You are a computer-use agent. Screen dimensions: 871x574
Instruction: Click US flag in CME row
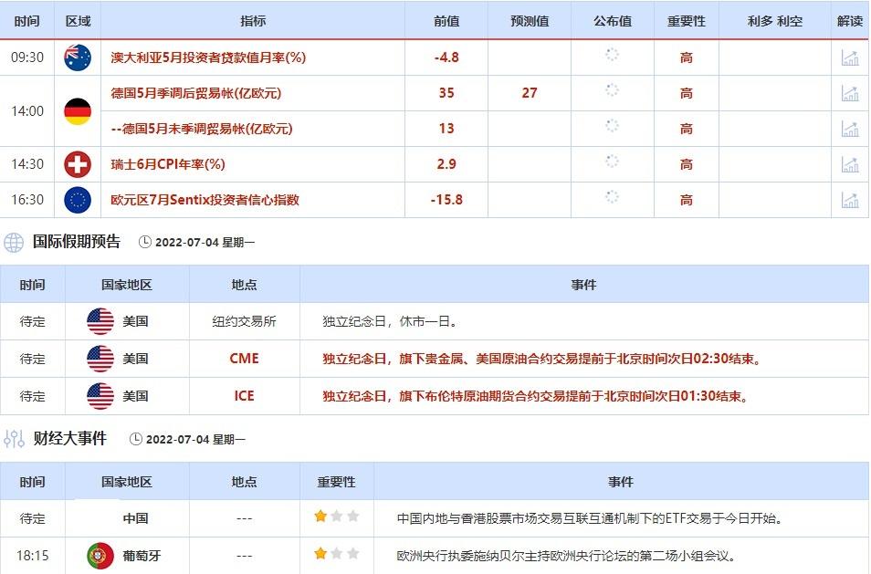click(100, 359)
